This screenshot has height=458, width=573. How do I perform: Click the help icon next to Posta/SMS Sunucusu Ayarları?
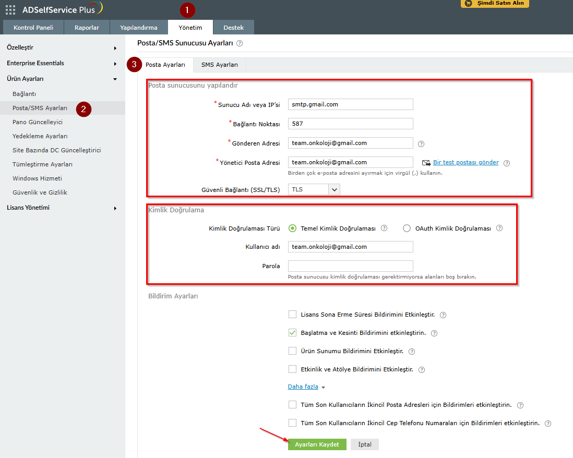pyautogui.click(x=240, y=43)
